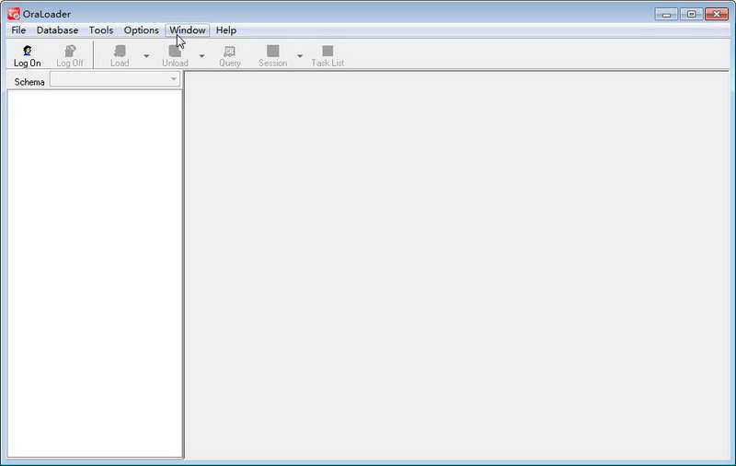
Task: Expand the Session button dropdown arrow
Action: pos(300,56)
